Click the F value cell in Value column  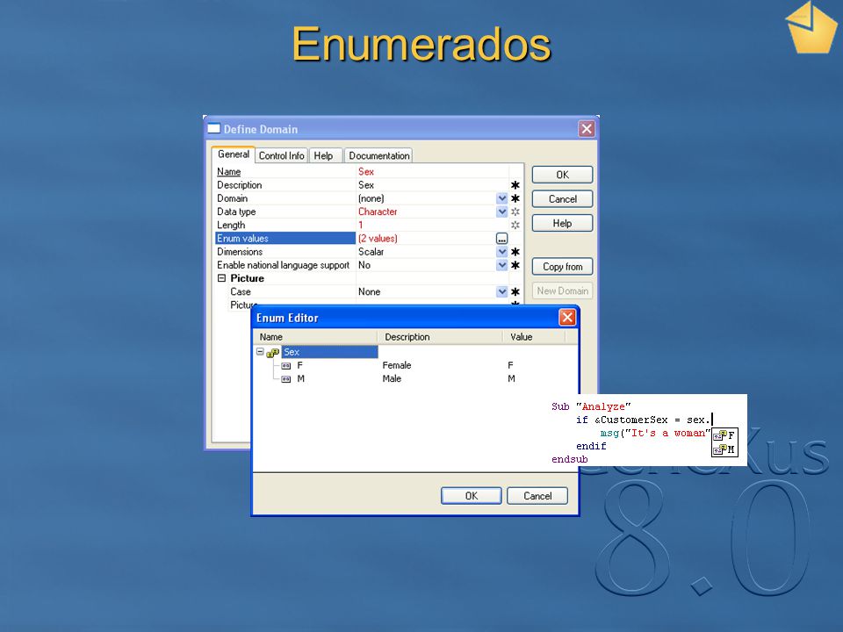[511, 365]
